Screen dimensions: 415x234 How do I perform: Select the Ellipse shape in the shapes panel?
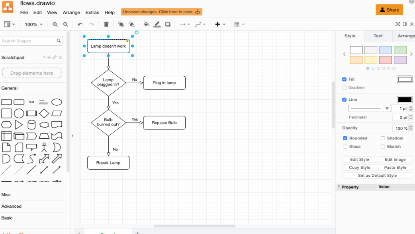click(57, 102)
